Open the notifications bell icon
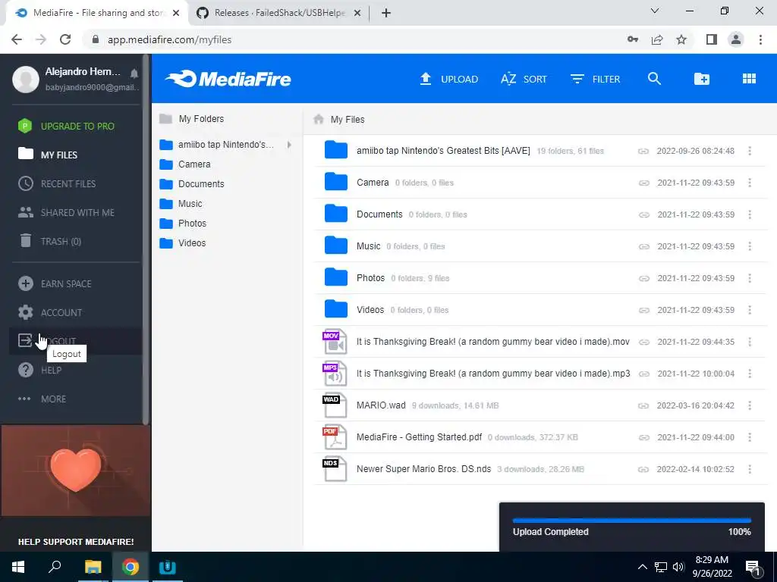Screen dimensions: 777x582 click(x=134, y=74)
